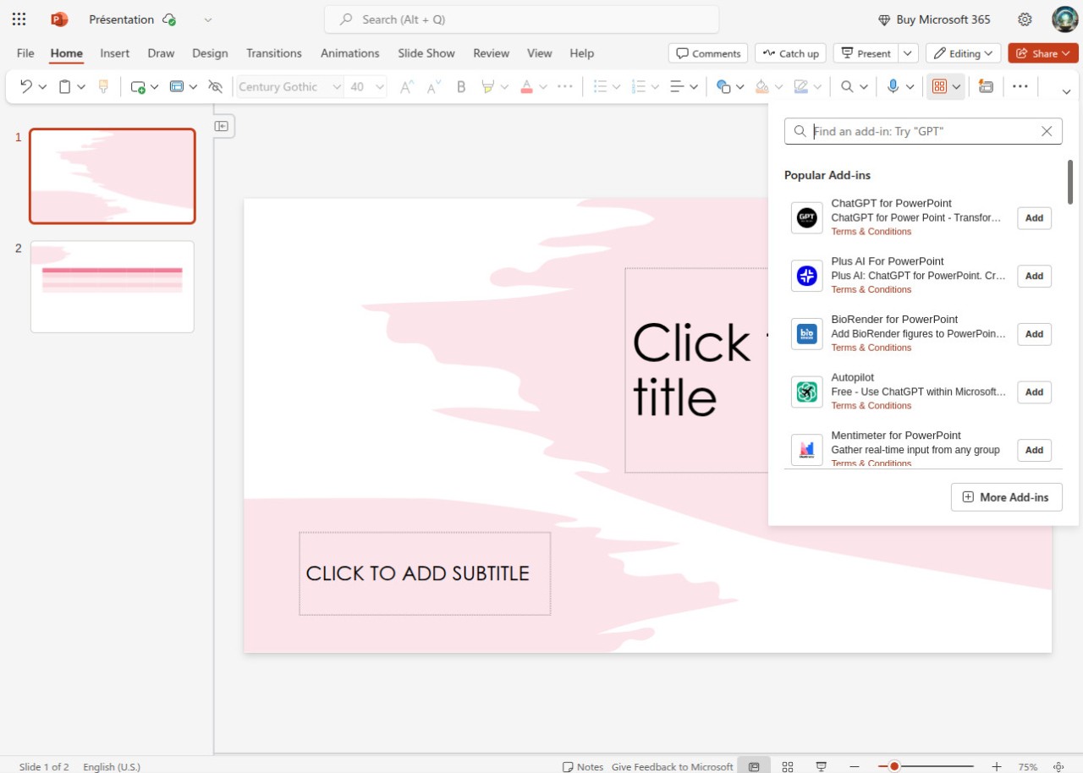Expand the ribbon display options chevron
The width and height of the screenshot is (1083, 773).
[x=1066, y=91]
